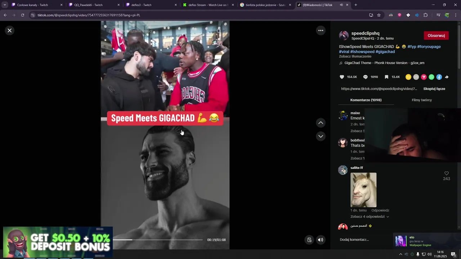Open the tab search dropdown arrow
This screenshot has width=461, height=259.
click(x=5, y=5)
